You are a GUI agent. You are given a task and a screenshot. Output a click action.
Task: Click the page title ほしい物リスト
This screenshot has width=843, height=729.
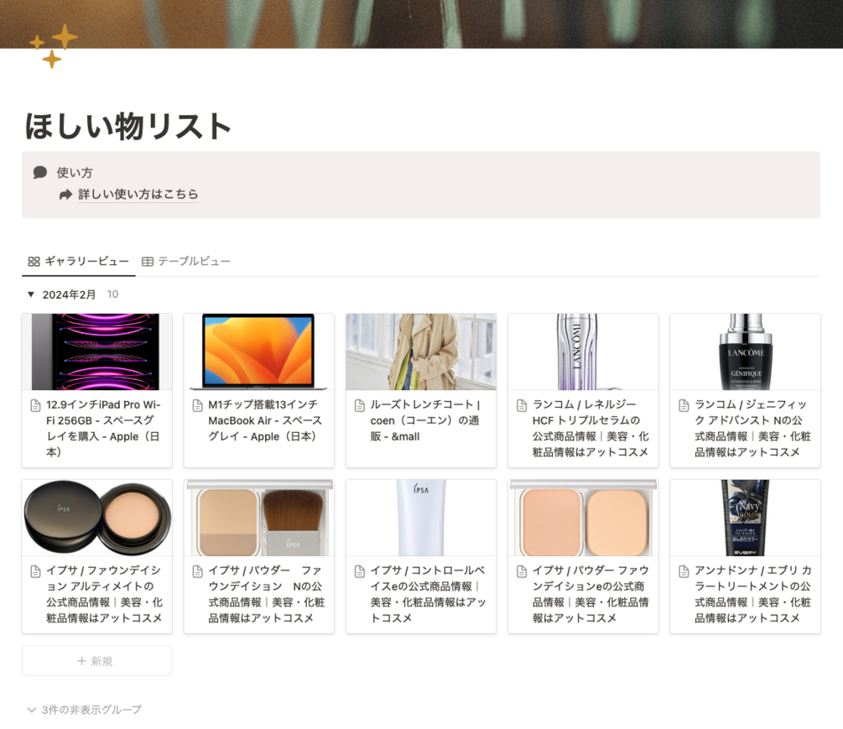click(x=128, y=127)
